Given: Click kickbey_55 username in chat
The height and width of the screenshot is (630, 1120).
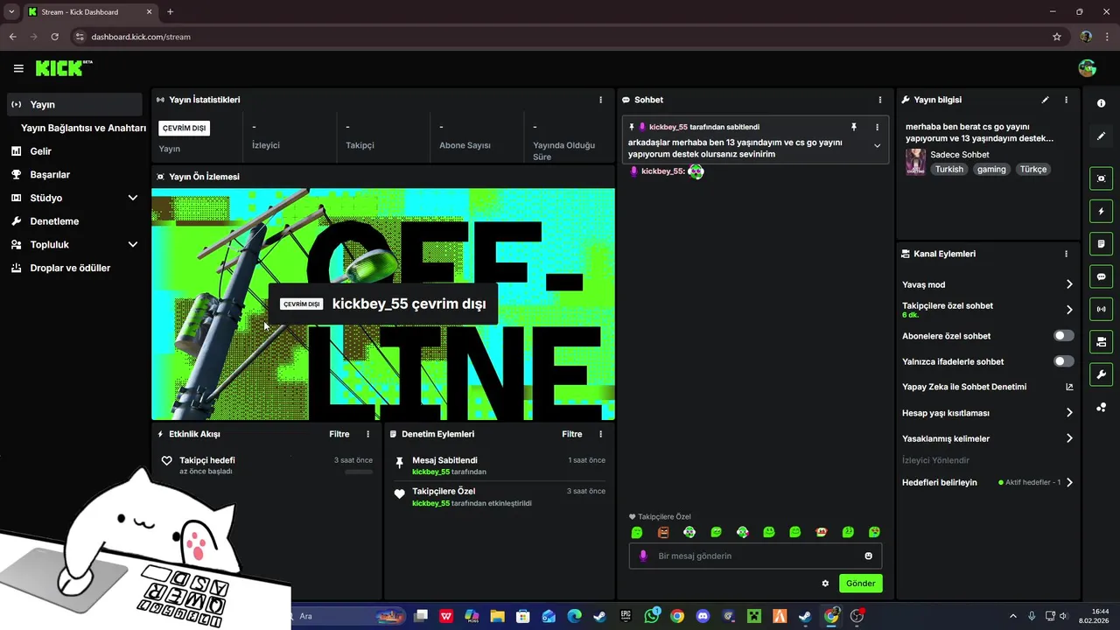Looking at the screenshot, I should click(x=661, y=171).
